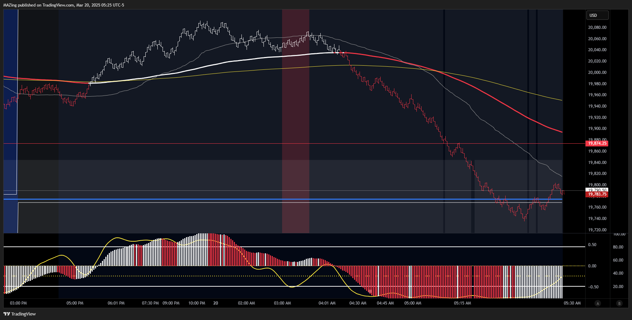
Task: Click the −0.50 oscillator scale value
Action: (592, 287)
